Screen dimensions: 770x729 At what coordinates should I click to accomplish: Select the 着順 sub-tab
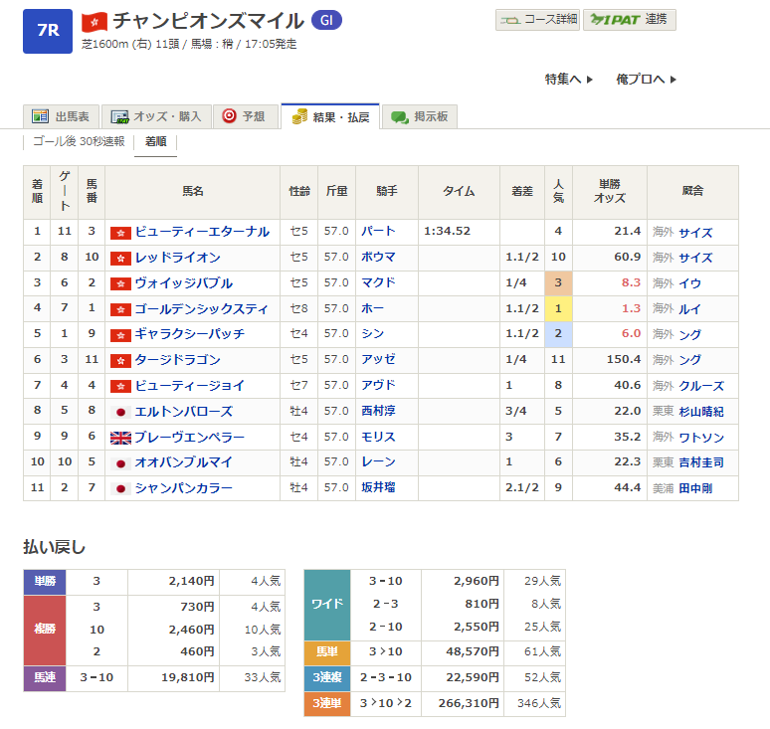[155, 142]
